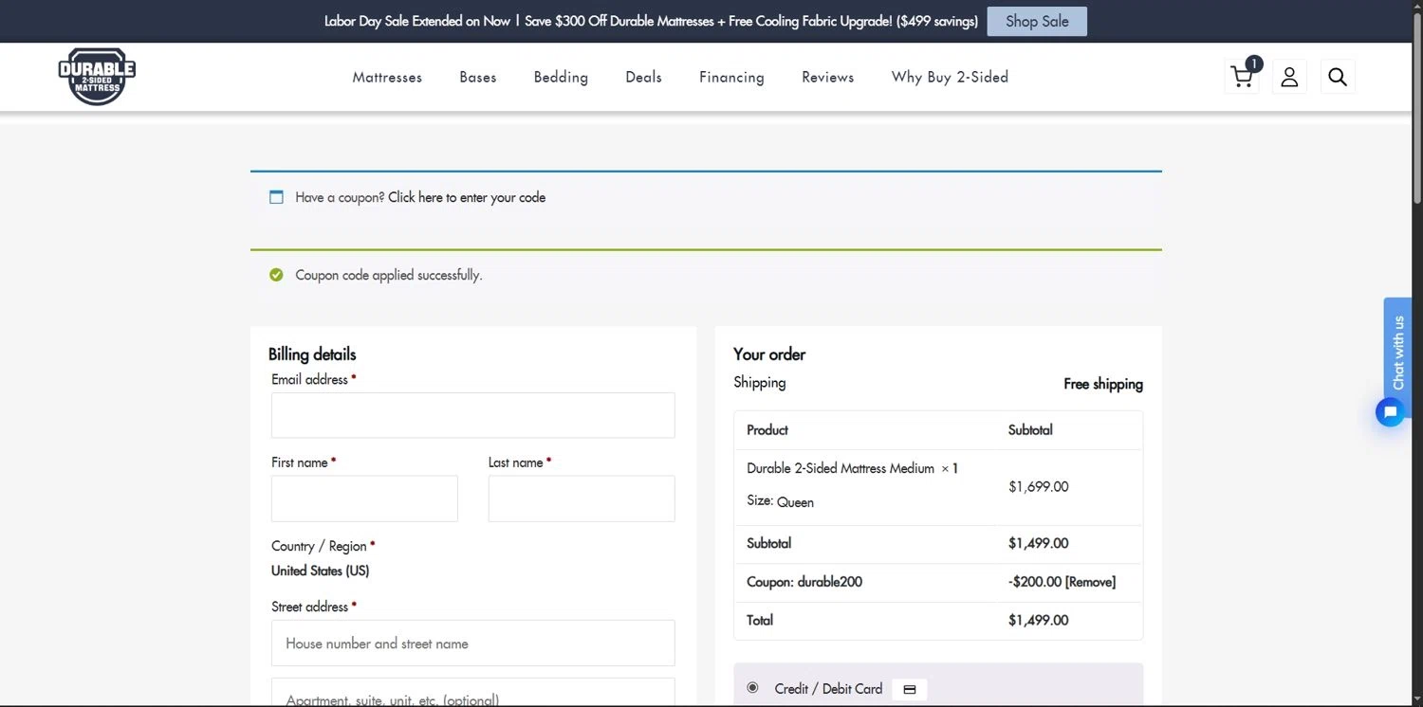Open the Bases menu
This screenshot has width=1423, height=707.
(478, 77)
